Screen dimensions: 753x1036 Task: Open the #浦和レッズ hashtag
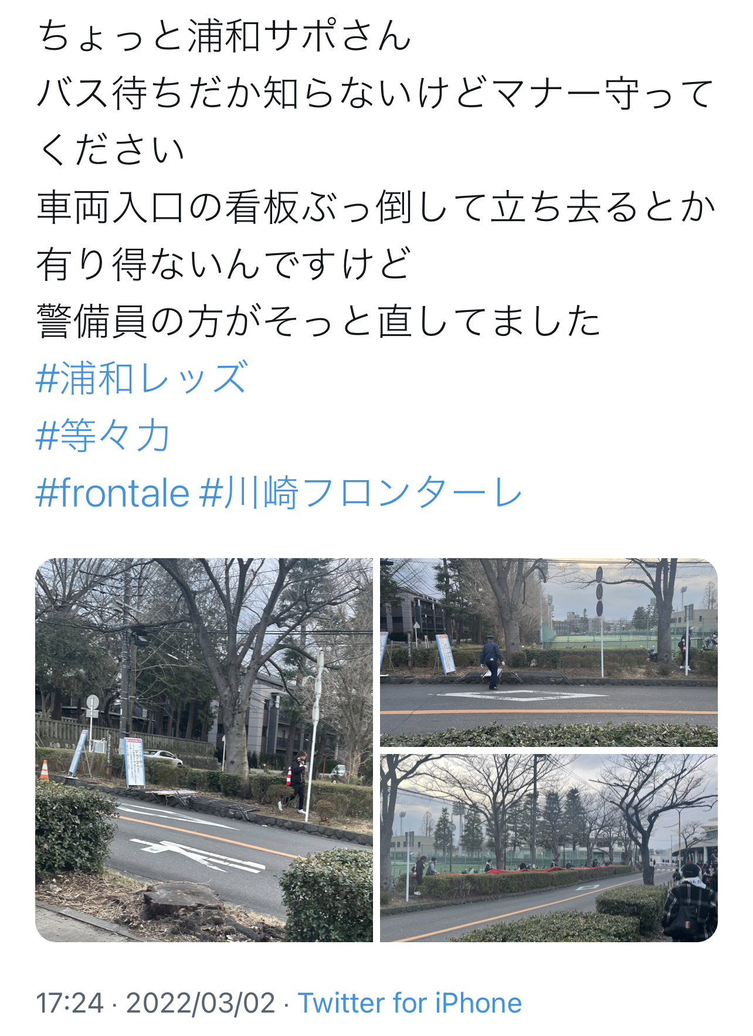(x=142, y=378)
